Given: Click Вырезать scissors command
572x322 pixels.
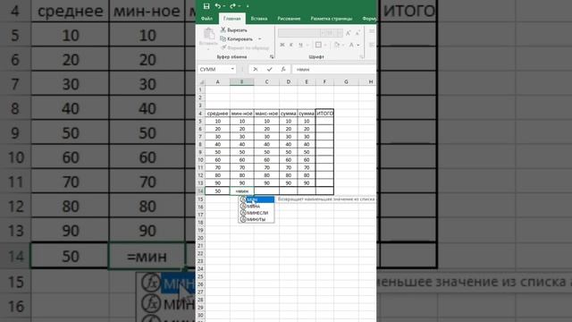Looking at the screenshot, I should (x=234, y=30).
